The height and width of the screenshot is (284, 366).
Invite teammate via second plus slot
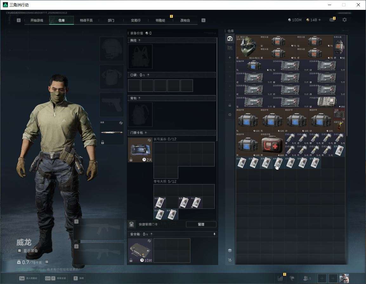[333, 278]
